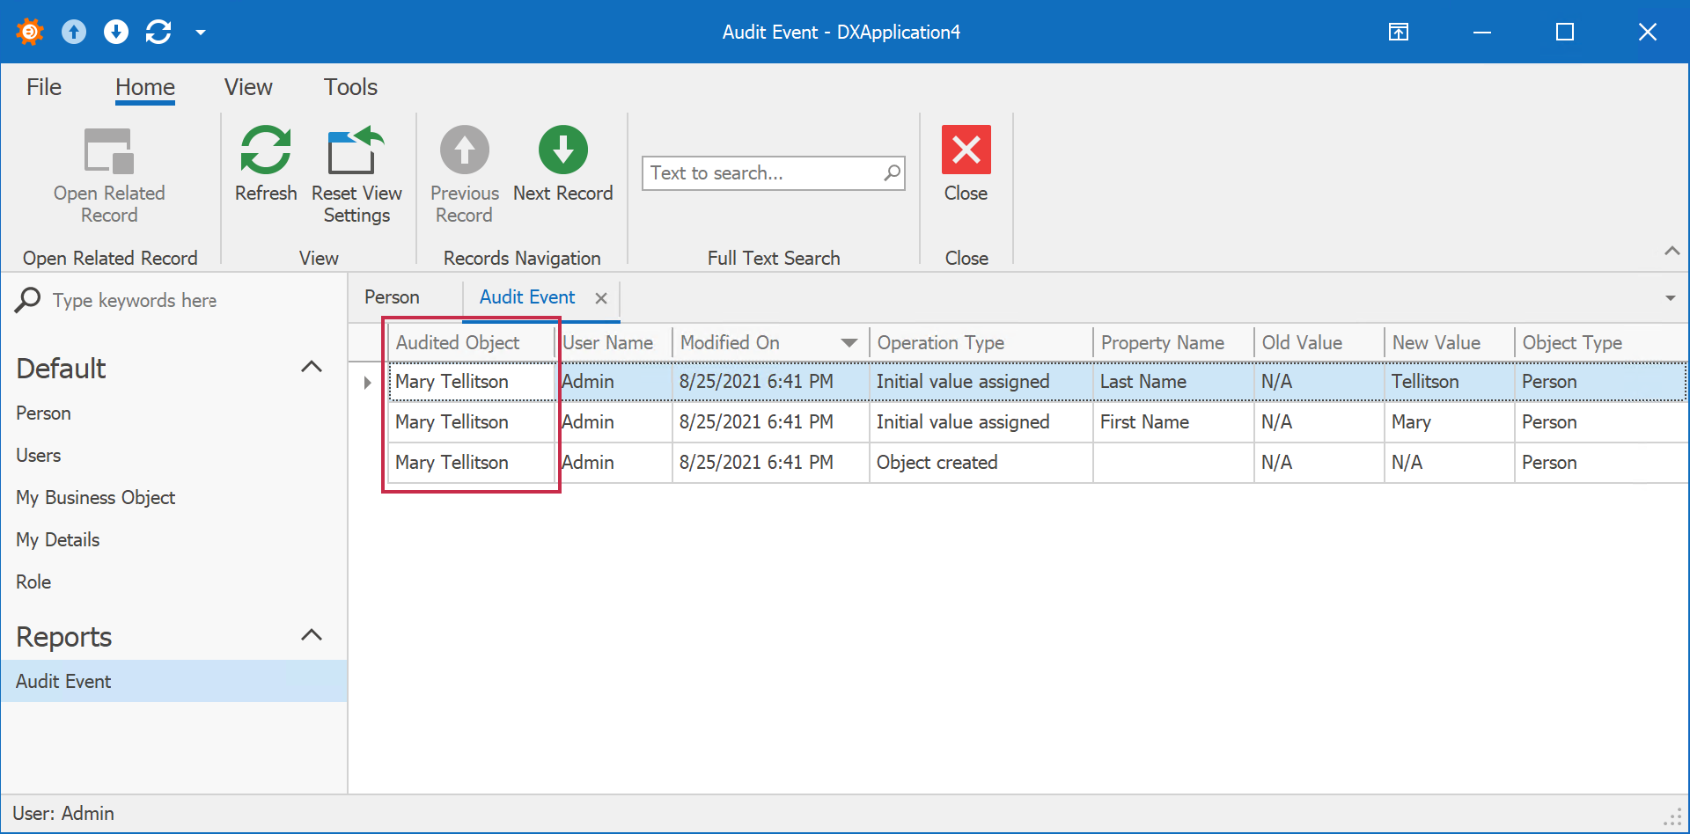
Task: Collapse the Reports navigation group
Action: (312, 635)
